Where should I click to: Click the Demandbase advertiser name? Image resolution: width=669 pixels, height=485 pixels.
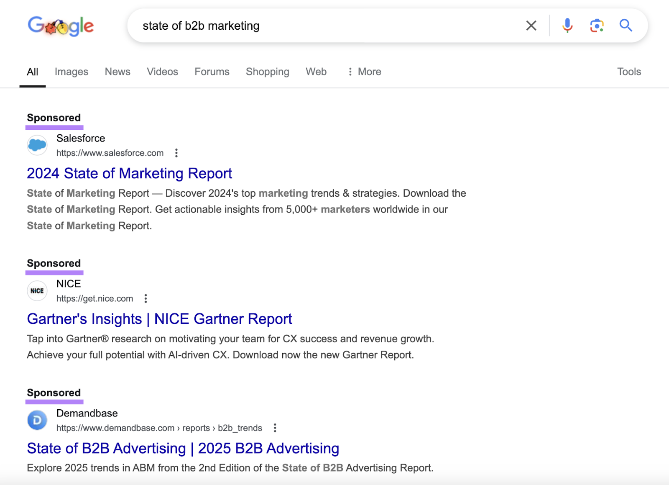87,413
